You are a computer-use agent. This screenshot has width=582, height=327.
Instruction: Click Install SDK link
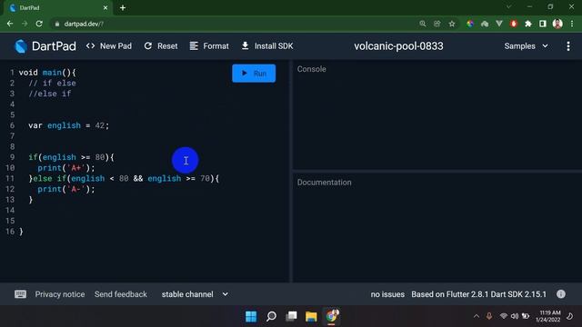coord(267,46)
